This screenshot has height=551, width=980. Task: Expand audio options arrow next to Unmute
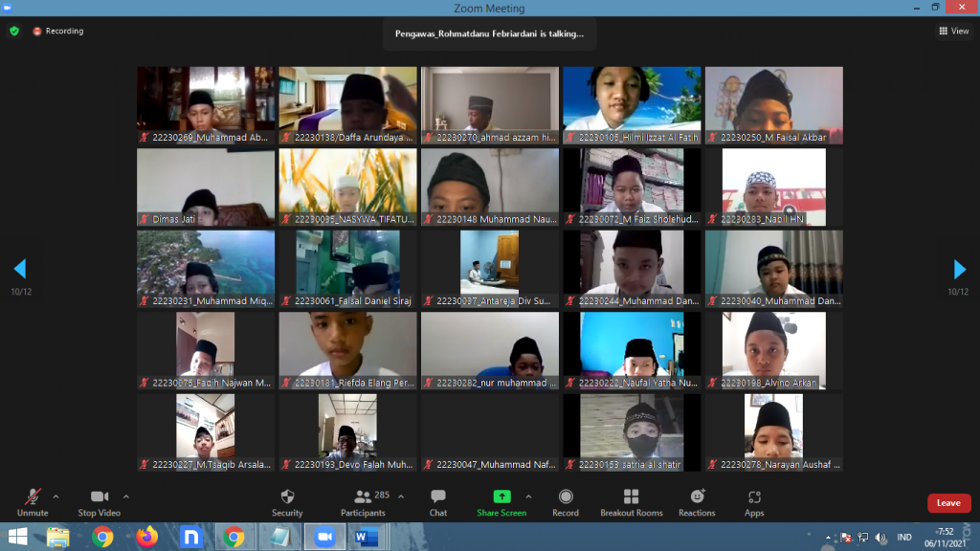[x=56, y=496]
